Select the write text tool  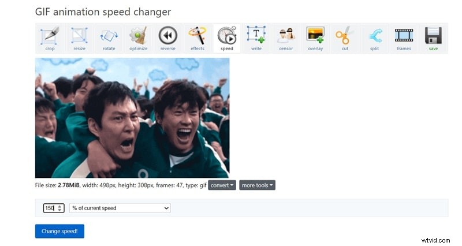tap(256, 38)
